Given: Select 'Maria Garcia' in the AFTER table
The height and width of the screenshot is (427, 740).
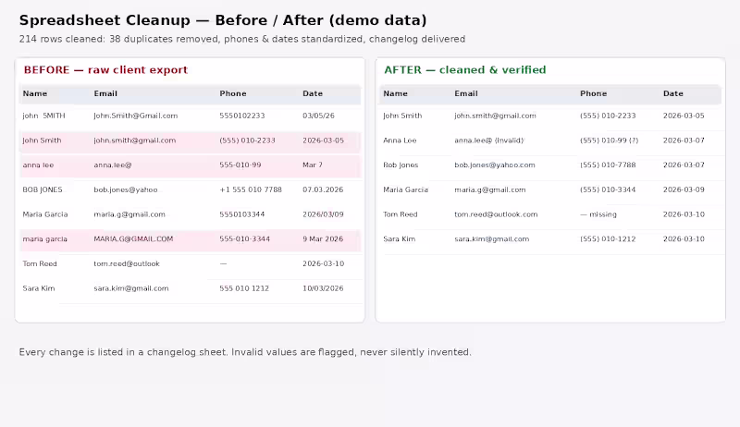Looking at the screenshot, I should pyautogui.click(x=406, y=189).
